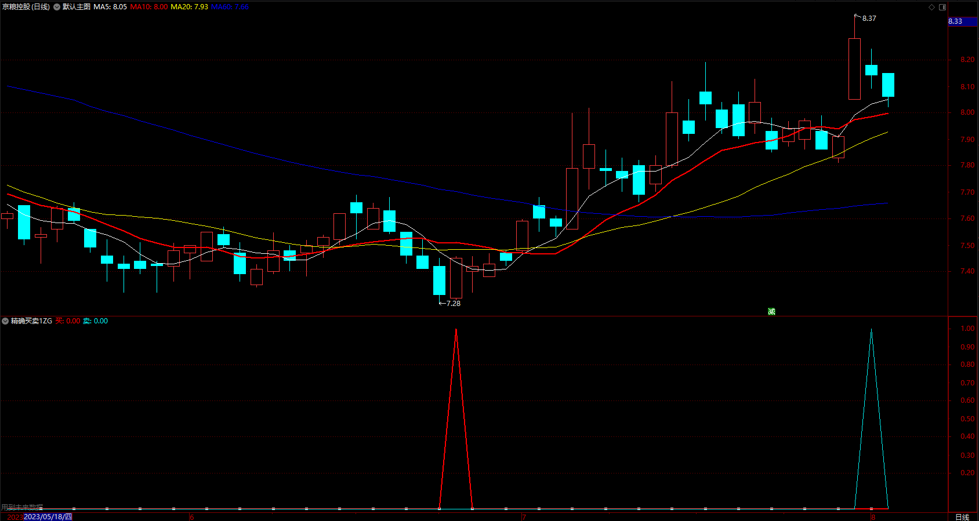The width and height of the screenshot is (979, 521).
Task: Click the cyan sell-signal spike peak
Action: coord(871,330)
